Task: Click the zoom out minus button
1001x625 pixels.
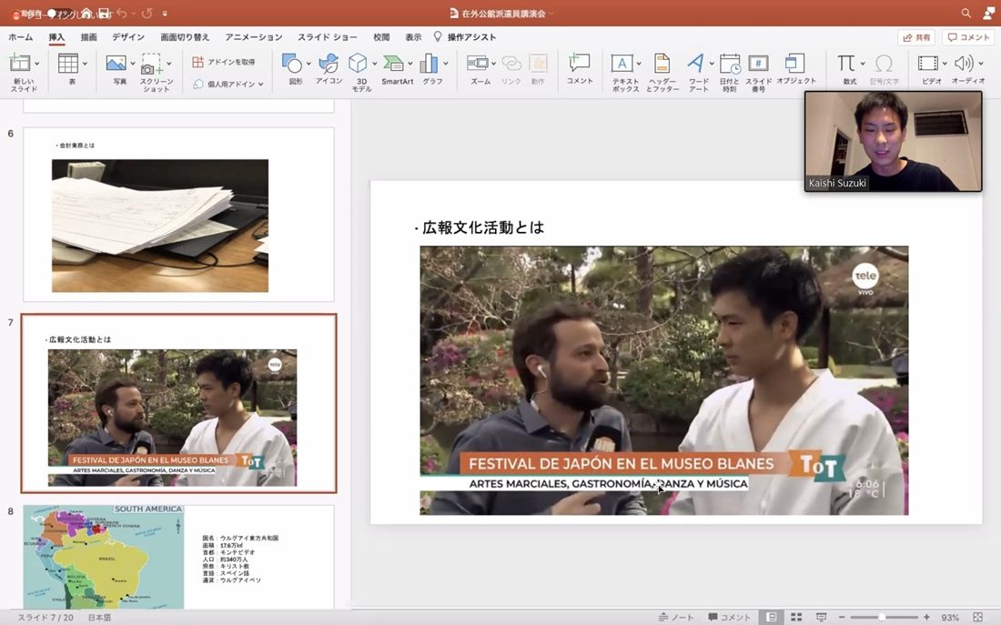Action: [842, 618]
